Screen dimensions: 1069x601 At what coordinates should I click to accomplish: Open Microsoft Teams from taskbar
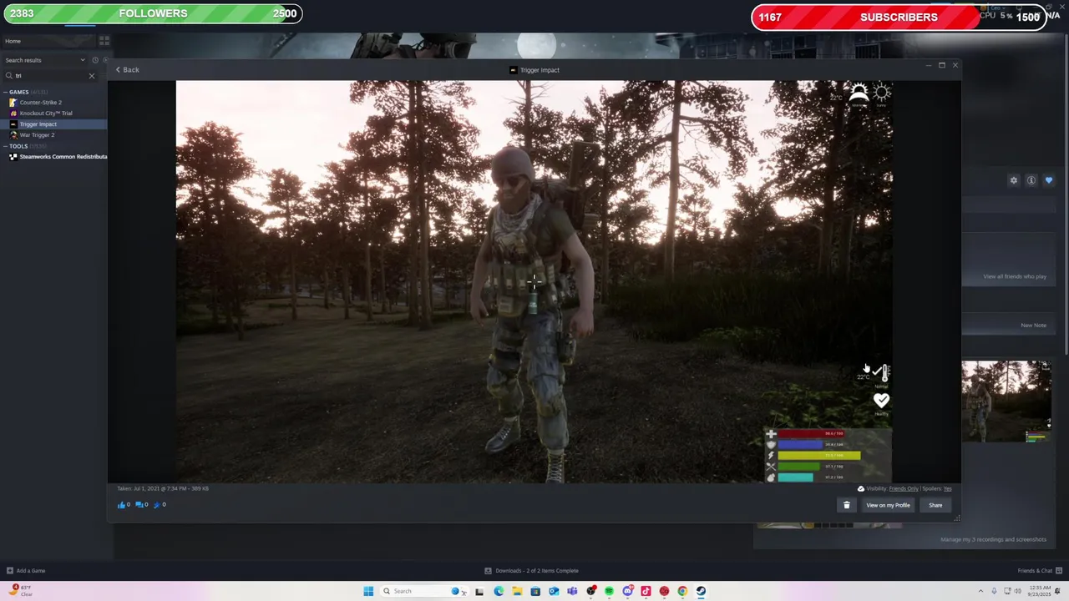tap(572, 591)
